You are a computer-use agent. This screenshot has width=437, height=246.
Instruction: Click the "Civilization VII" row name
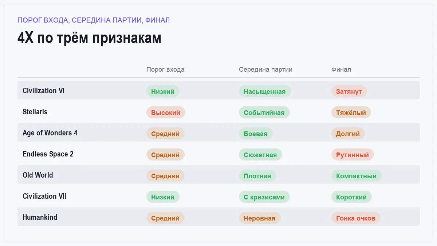click(44, 196)
